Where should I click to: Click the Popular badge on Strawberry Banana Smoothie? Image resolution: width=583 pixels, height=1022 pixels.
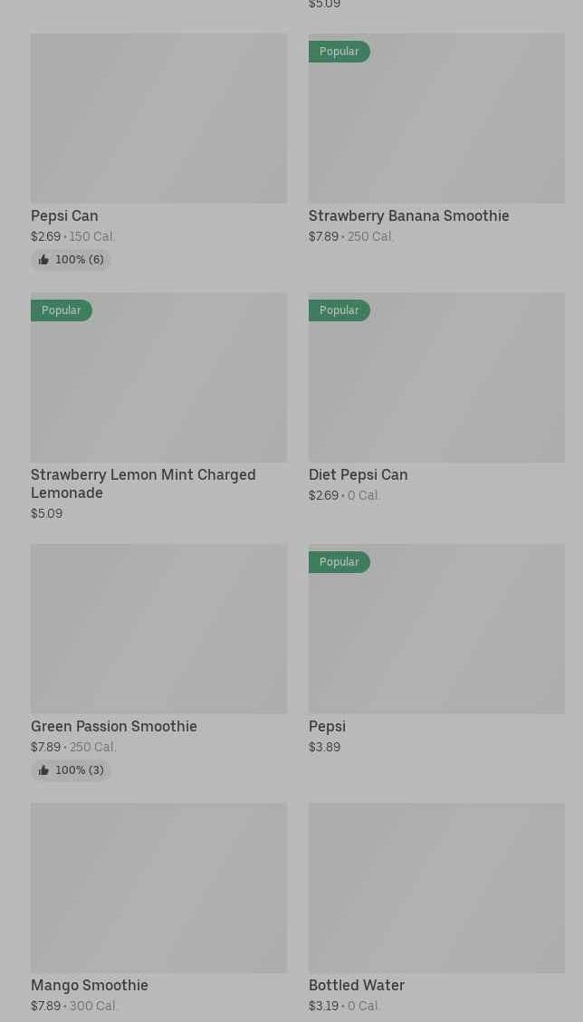(339, 52)
